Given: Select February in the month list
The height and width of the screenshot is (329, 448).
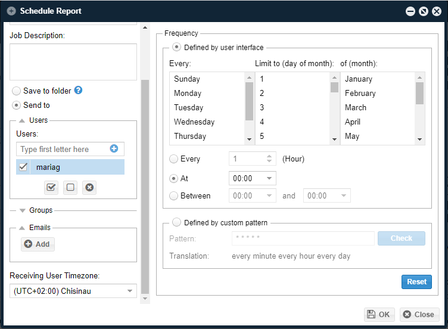Looking at the screenshot, I should click(360, 94).
